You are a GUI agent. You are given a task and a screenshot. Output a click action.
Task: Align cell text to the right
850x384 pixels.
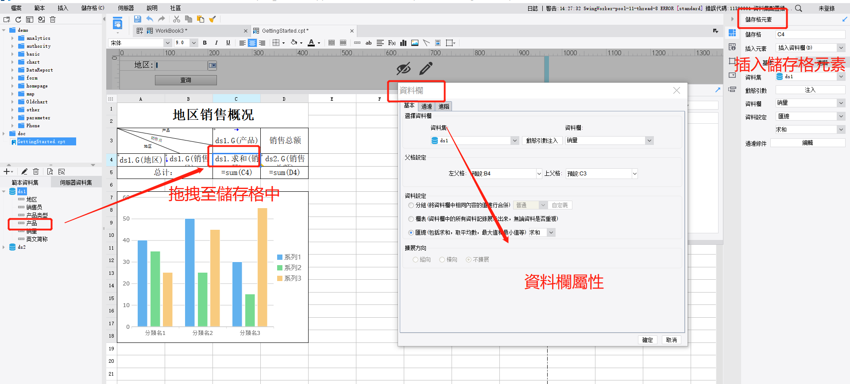tap(262, 43)
